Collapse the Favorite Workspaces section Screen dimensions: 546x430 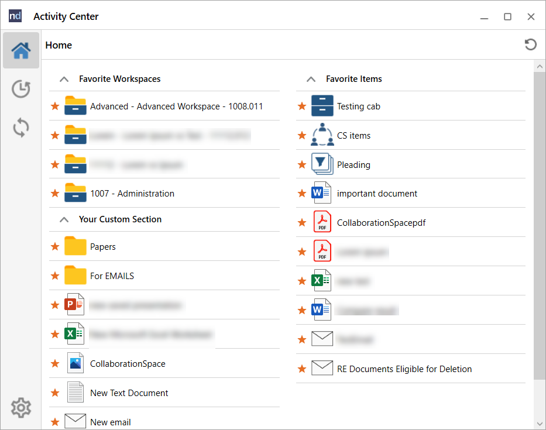tap(64, 78)
